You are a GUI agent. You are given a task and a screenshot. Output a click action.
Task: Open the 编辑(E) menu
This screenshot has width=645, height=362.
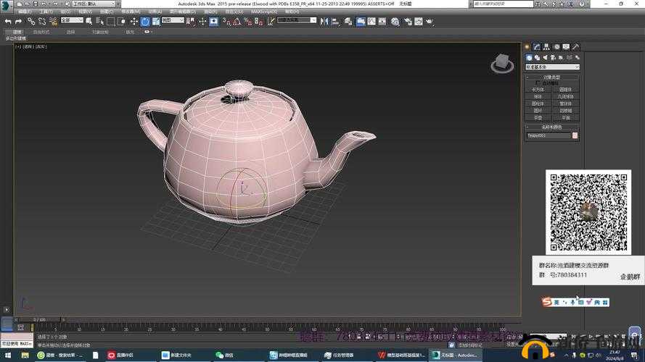[x=25, y=12]
